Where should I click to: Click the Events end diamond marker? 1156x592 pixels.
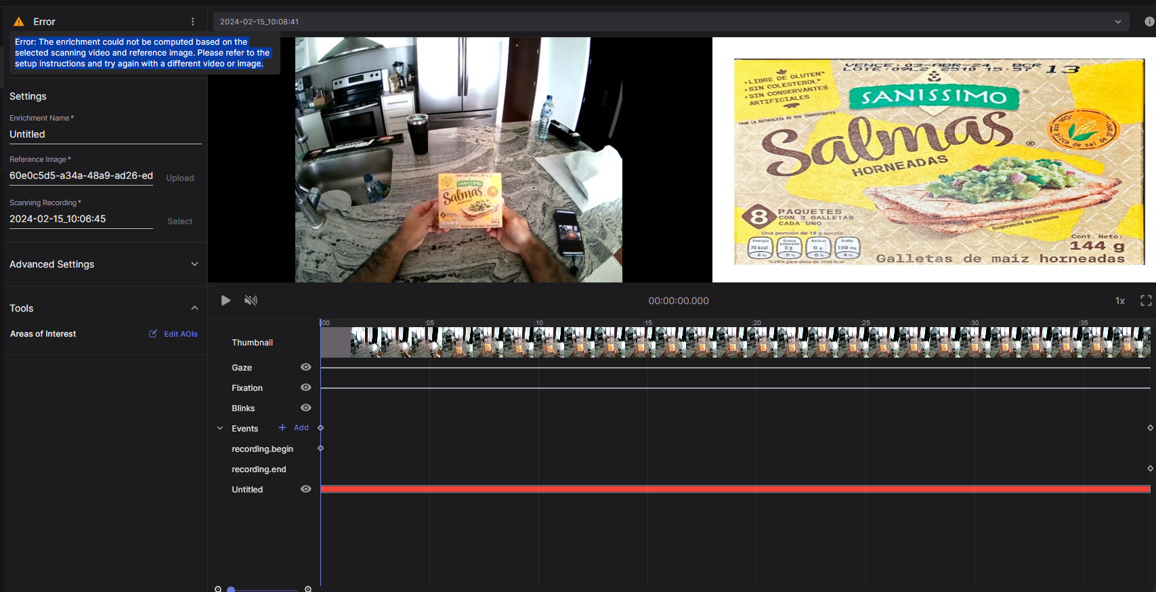coord(1150,428)
